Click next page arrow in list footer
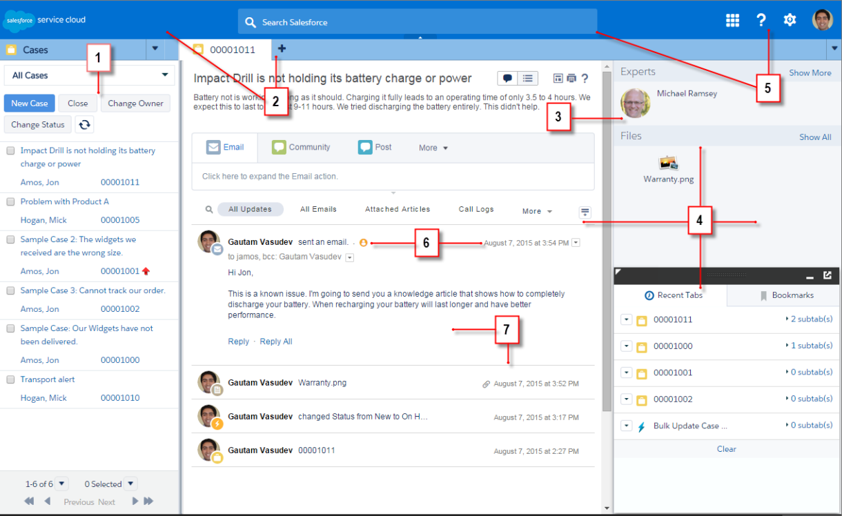Viewport: 842px width, 516px height. (x=135, y=502)
